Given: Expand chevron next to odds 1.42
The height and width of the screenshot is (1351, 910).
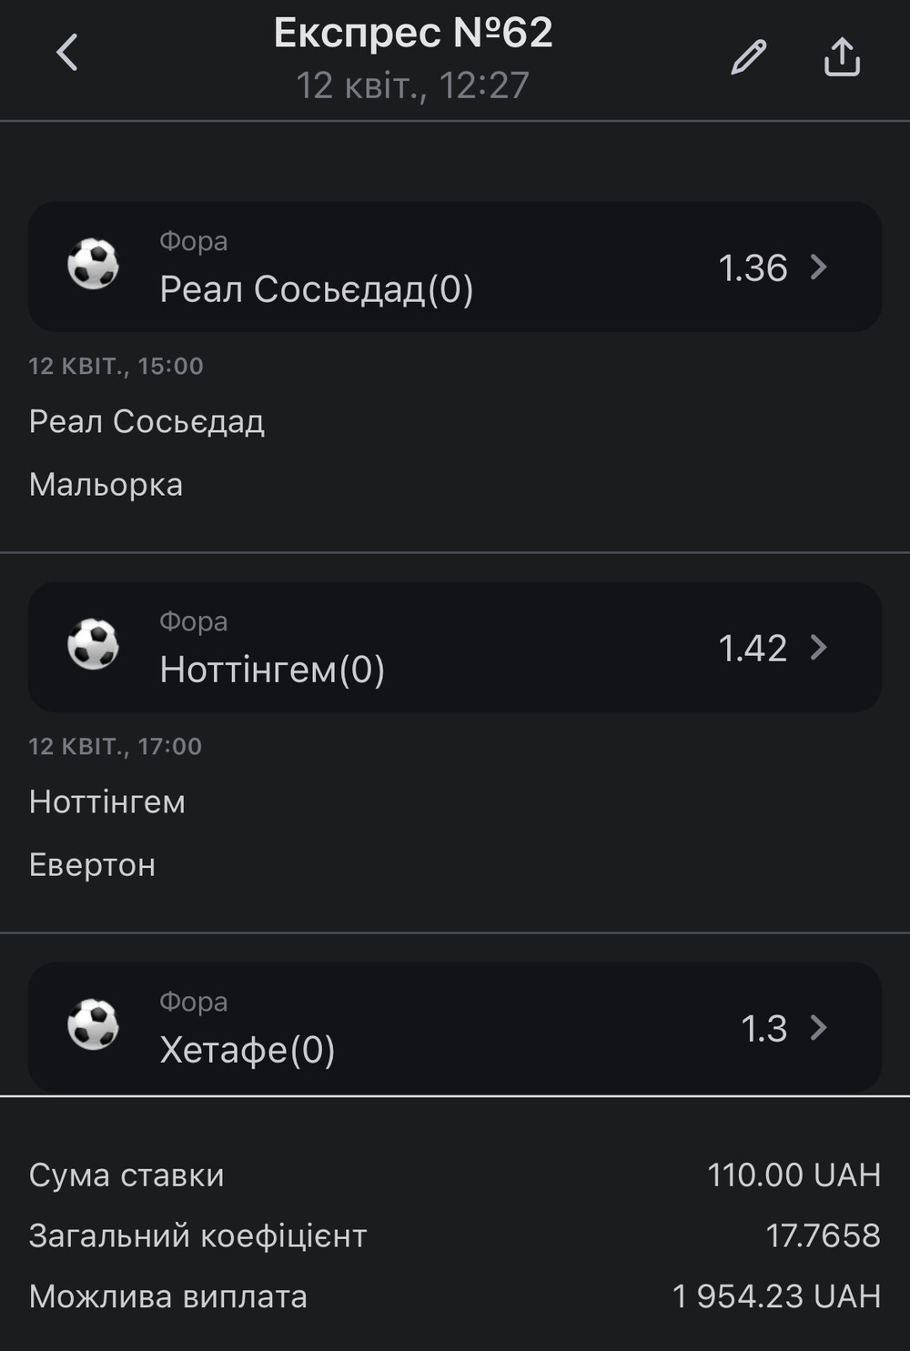Looking at the screenshot, I should pos(819,648).
